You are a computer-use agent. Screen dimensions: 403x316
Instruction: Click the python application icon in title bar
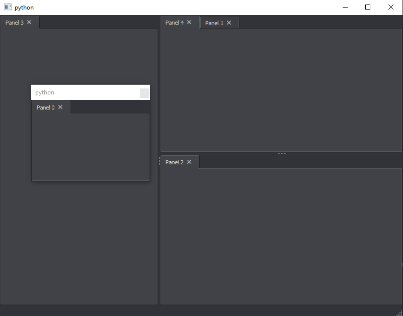(x=7, y=7)
